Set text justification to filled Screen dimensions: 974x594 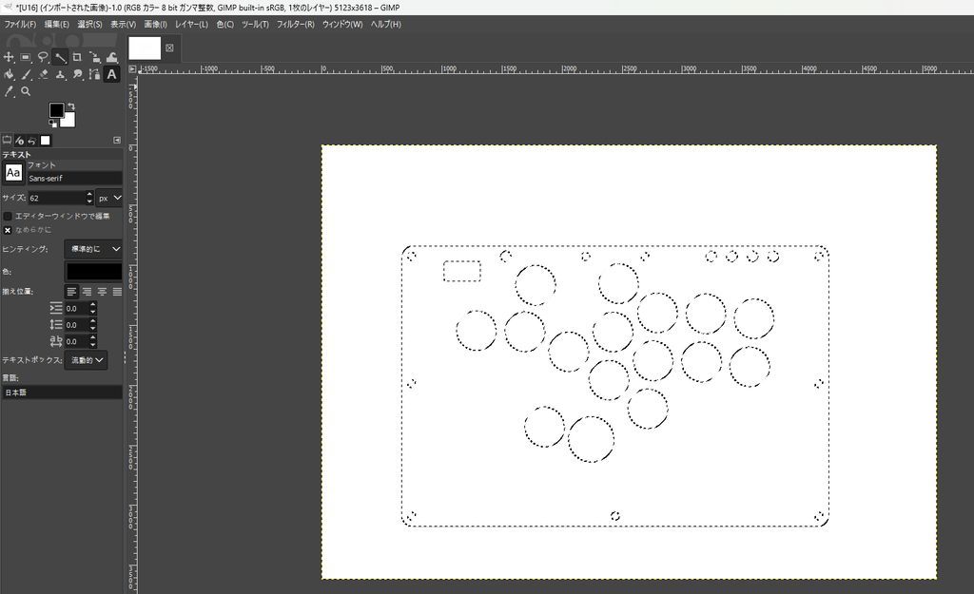(117, 292)
